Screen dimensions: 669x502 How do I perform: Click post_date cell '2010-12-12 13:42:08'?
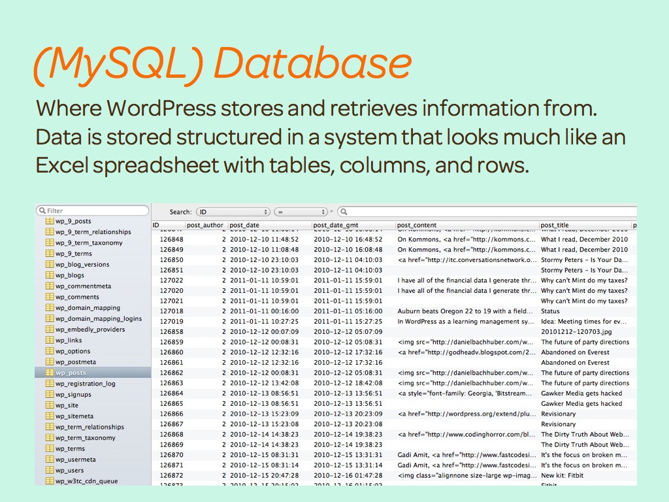tap(264, 383)
